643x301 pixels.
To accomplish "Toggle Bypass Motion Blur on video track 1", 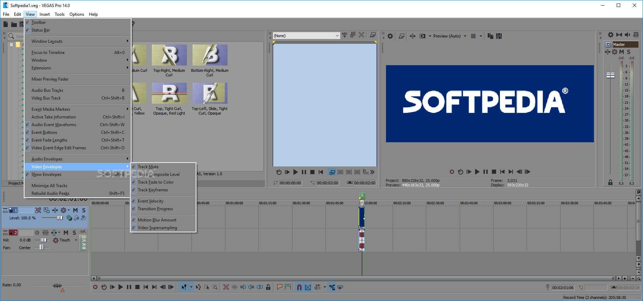I will click(38, 210).
